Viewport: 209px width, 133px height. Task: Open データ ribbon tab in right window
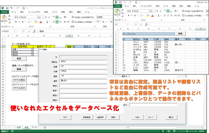pyautogui.click(x=166, y=6)
